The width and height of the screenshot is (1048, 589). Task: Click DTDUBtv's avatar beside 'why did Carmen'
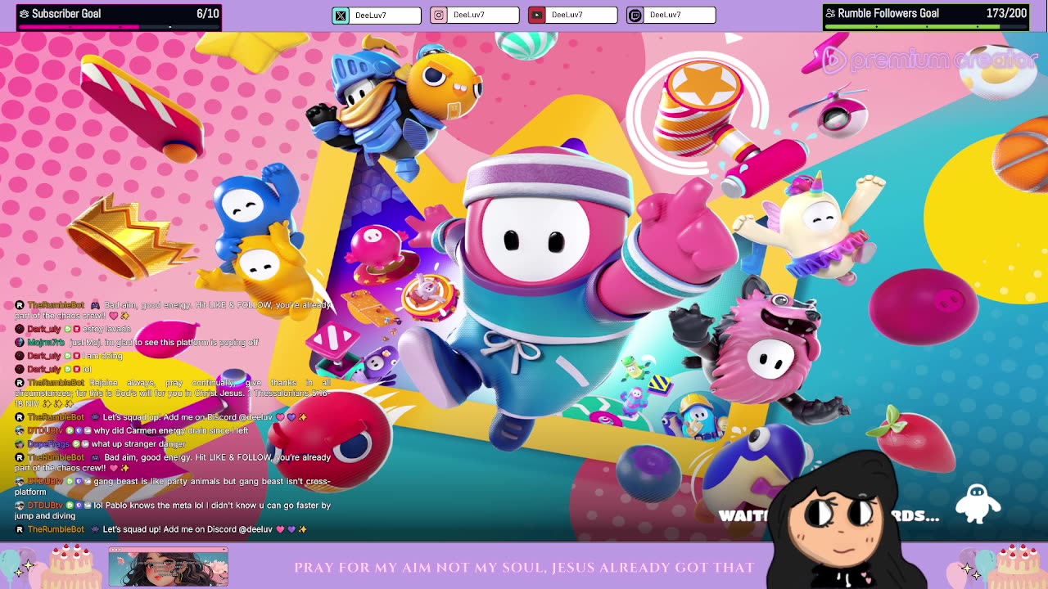pyautogui.click(x=20, y=430)
